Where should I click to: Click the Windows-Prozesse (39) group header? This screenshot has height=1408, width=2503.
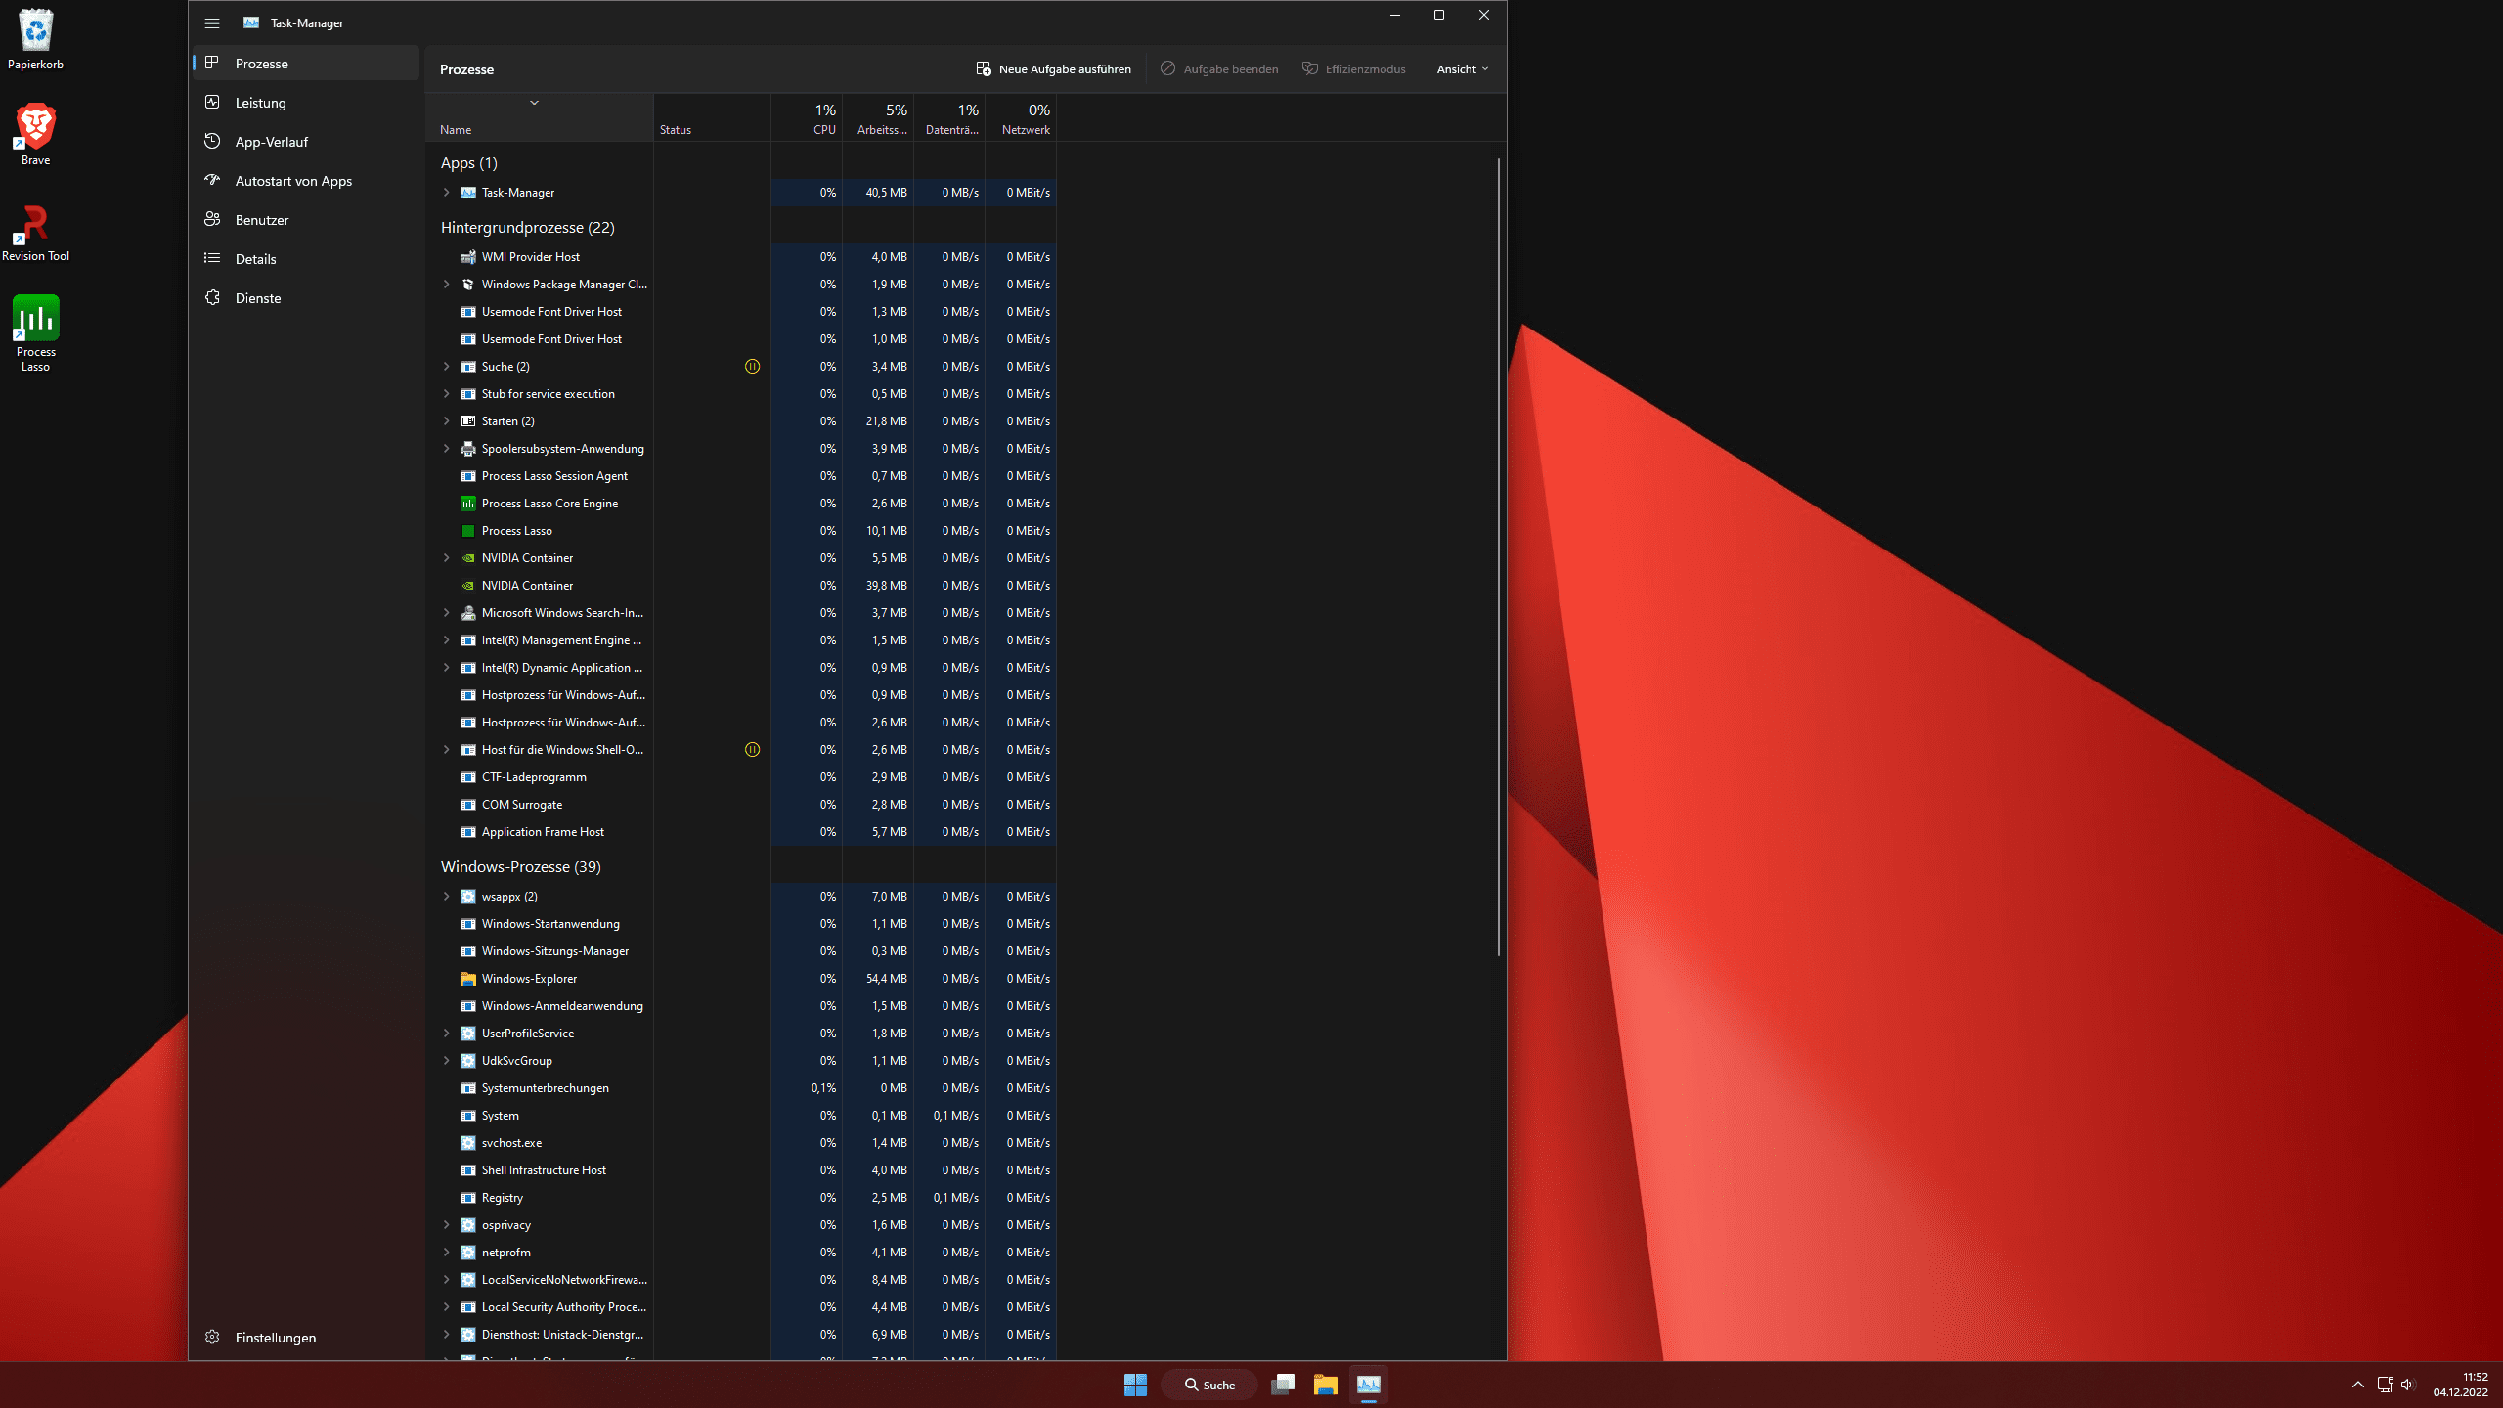point(520,867)
